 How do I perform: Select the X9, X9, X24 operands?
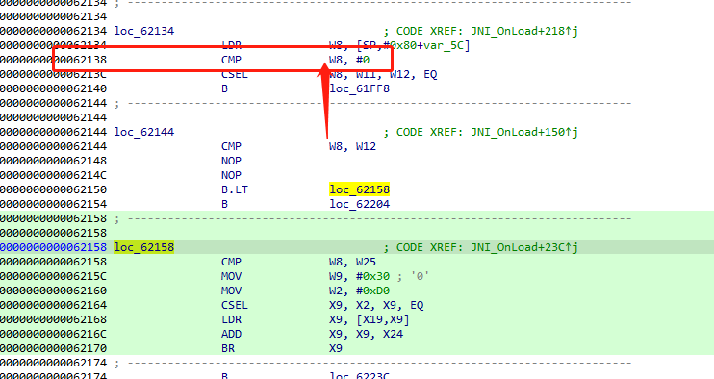tap(366, 335)
